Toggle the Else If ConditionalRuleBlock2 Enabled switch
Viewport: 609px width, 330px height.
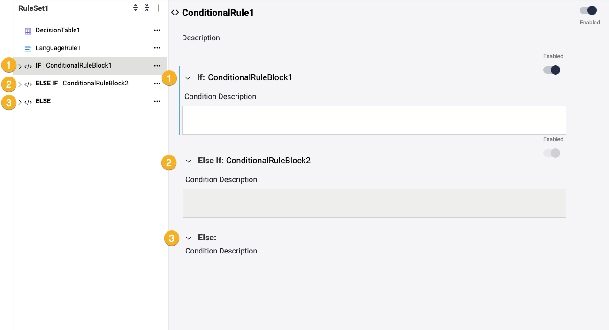(552, 153)
